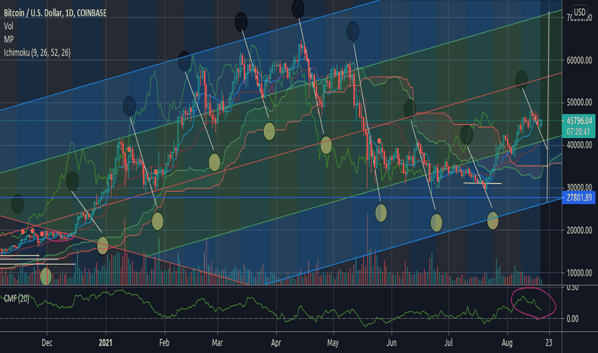Click the Jun date label

click(x=391, y=343)
